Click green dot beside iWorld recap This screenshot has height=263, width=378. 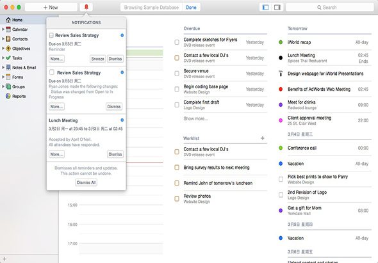pos(281,42)
